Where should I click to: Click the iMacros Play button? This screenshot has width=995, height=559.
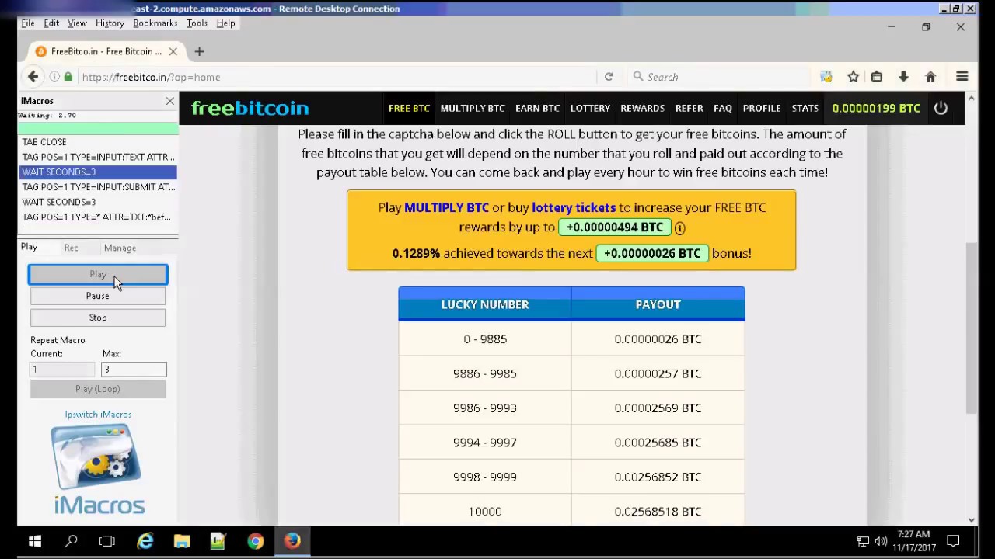(x=98, y=274)
